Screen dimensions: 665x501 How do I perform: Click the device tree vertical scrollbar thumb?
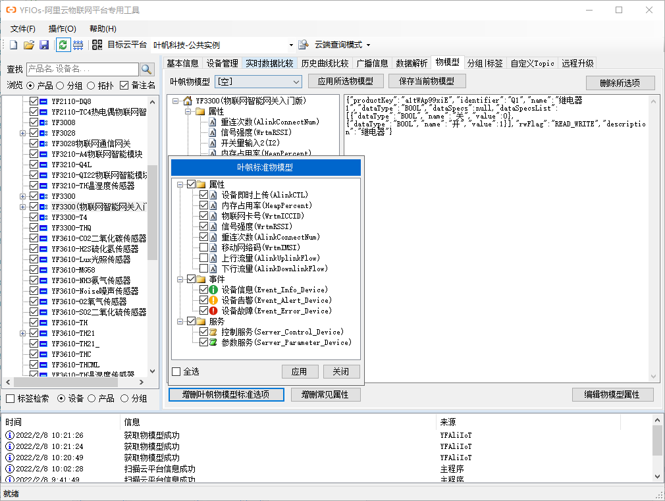(152, 212)
